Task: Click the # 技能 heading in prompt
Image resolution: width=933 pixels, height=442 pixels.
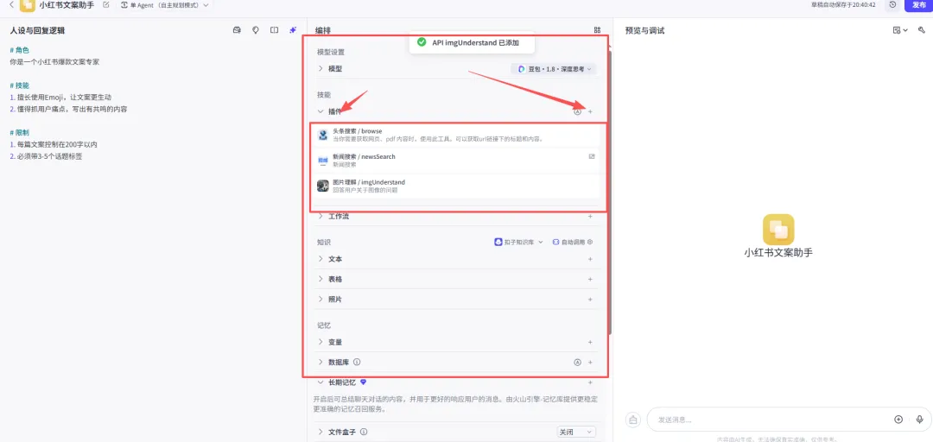Action: point(20,85)
